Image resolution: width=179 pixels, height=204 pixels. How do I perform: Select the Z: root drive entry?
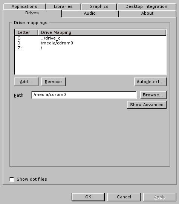(x=90, y=48)
